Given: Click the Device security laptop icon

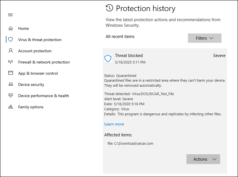Looking at the screenshot, I should tap(11, 84).
